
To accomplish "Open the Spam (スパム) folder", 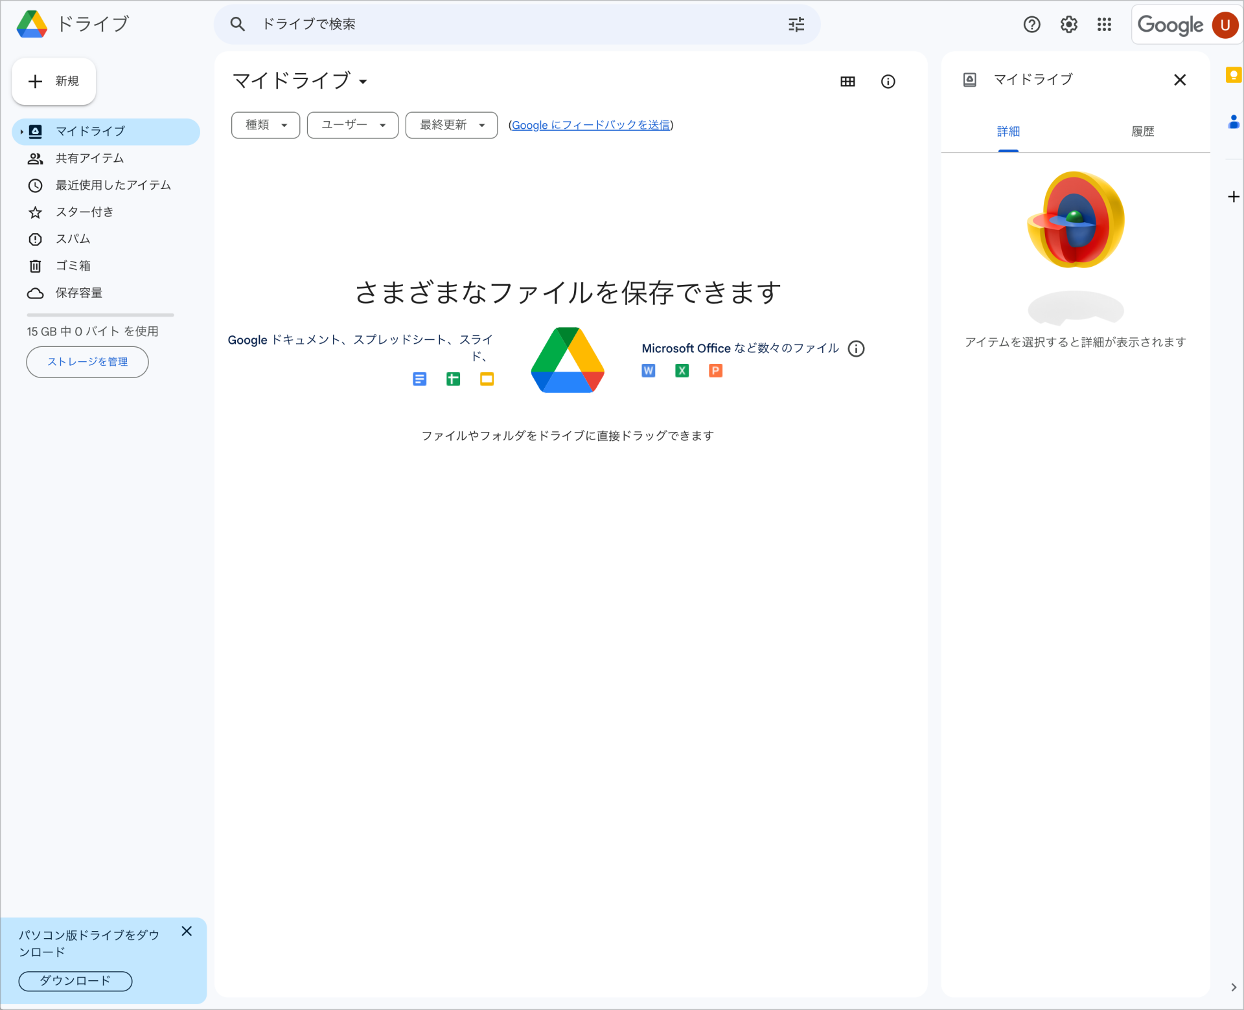I will click(73, 239).
